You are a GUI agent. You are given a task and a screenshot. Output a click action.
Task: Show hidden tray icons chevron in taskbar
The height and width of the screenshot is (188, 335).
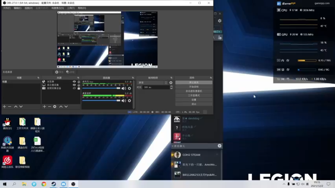point(284,184)
